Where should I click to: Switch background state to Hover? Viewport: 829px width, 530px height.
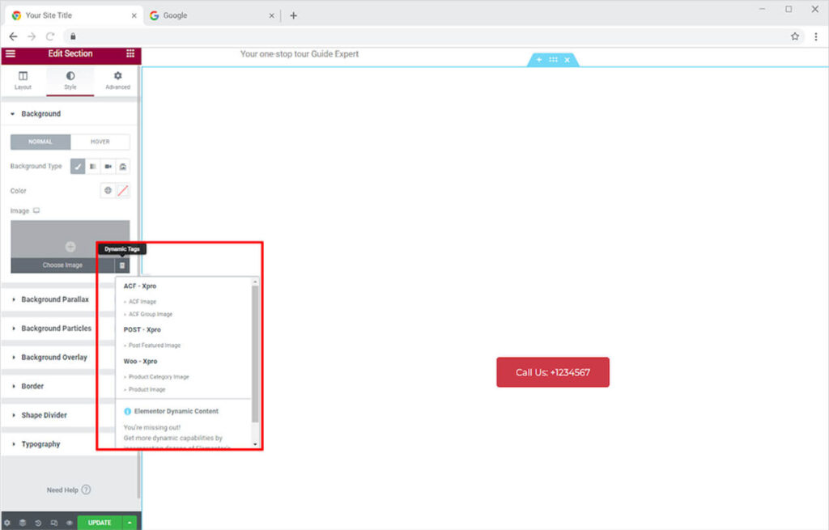[100, 142]
